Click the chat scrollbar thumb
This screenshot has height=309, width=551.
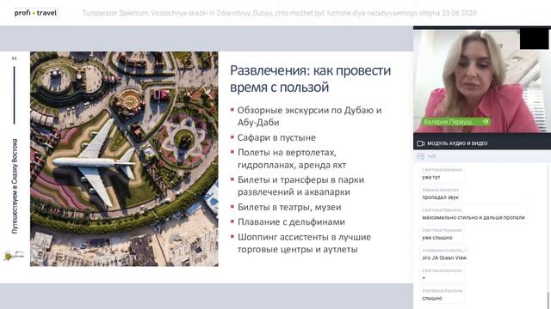click(548, 300)
